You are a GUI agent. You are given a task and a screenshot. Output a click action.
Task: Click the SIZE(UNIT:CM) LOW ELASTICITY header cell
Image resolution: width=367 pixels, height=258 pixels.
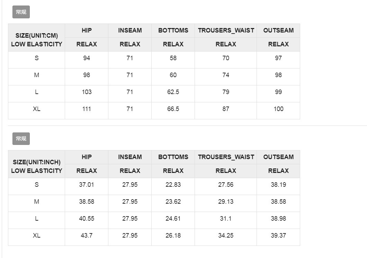(x=36, y=40)
